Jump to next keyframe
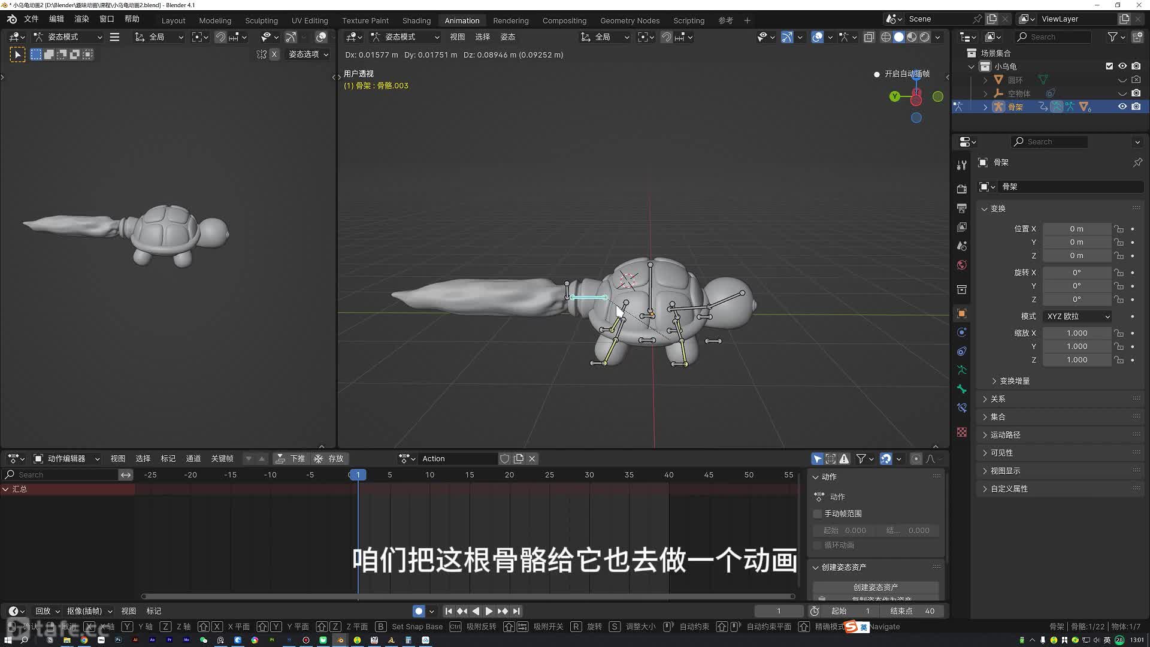Screen dimensions: 1150x647 tap(503, 611)
